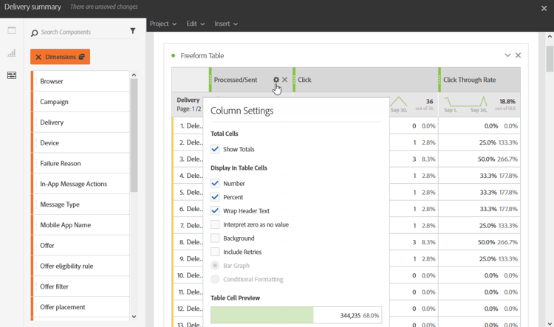Screen dimensions: 554x327
Task: Open the Visualizations bar chart icon
Action: [12, 53]
